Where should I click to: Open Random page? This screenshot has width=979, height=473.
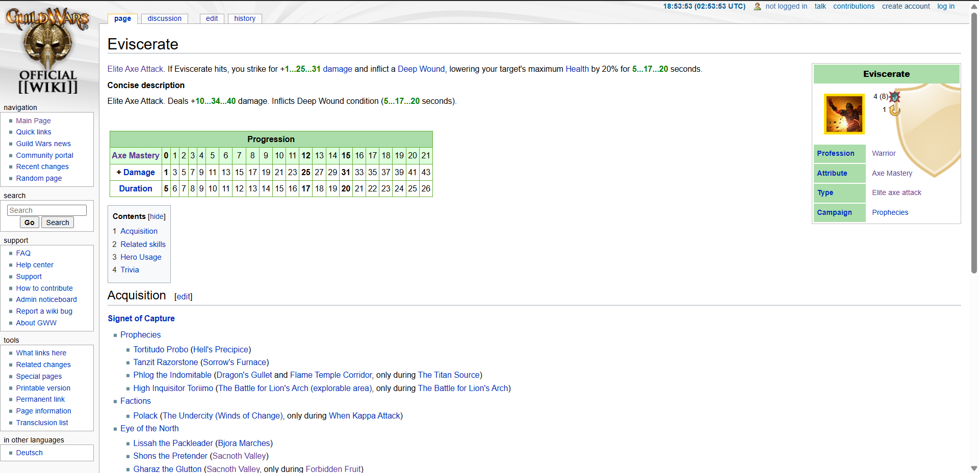coord(39,178)
